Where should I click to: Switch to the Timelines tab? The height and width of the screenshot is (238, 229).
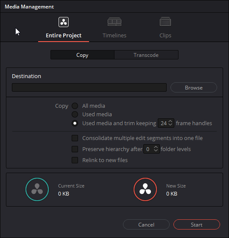(x=114, y=35)
